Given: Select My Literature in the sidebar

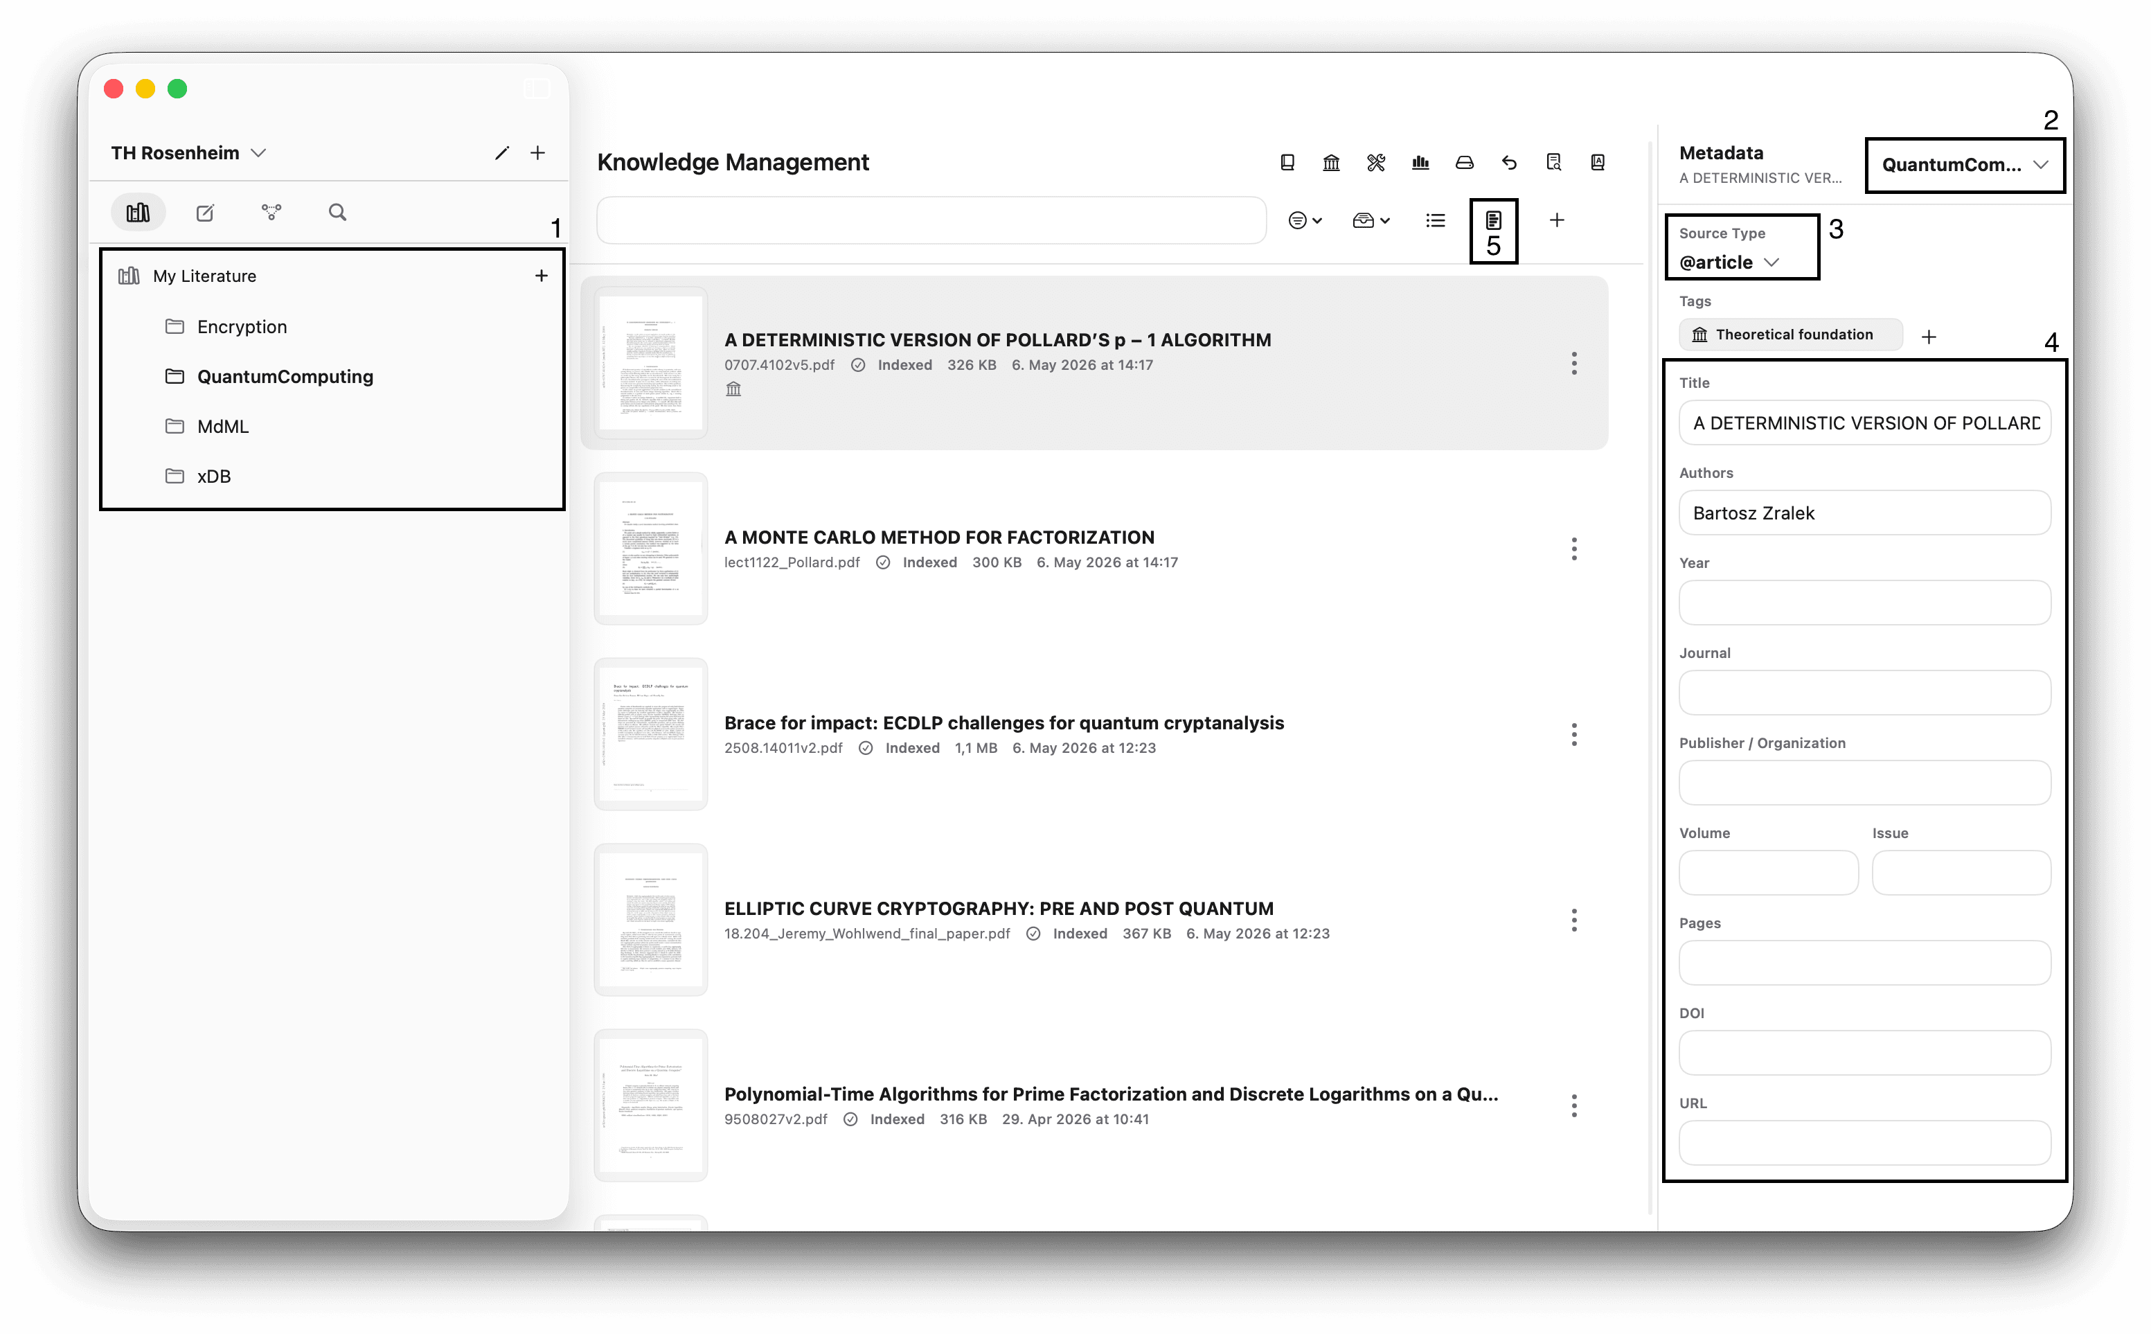Looking at the screenshot, I should (x=204, y=276).
